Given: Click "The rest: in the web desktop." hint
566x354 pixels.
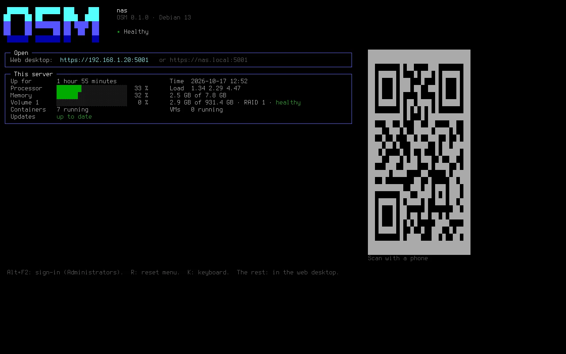Looking at the screenshot, I should pyautogui.click(x=288, y=273).
